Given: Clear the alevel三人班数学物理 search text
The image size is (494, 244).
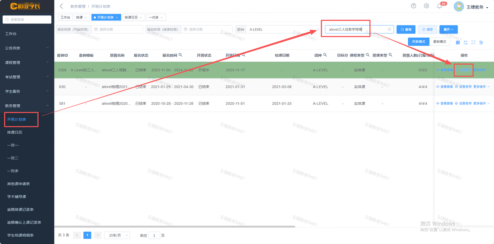Looking at the screenshot, I should point(389,29).
